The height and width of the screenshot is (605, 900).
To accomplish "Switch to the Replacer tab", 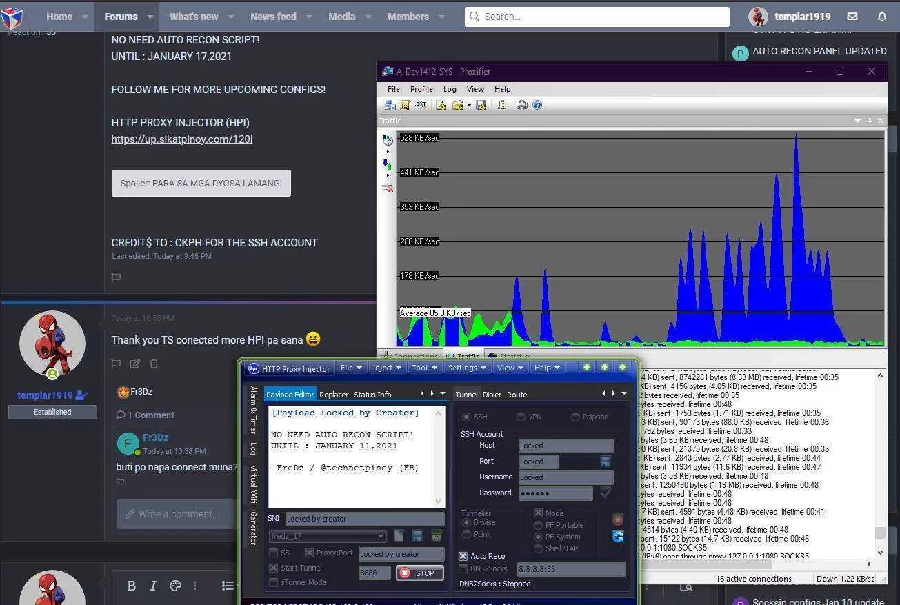I will [x=334, y=395].
